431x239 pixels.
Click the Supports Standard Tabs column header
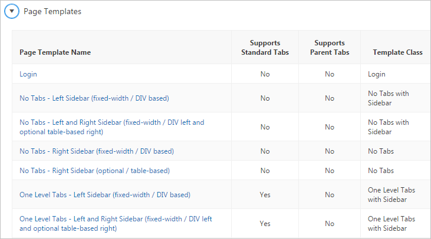pos(265,48)
